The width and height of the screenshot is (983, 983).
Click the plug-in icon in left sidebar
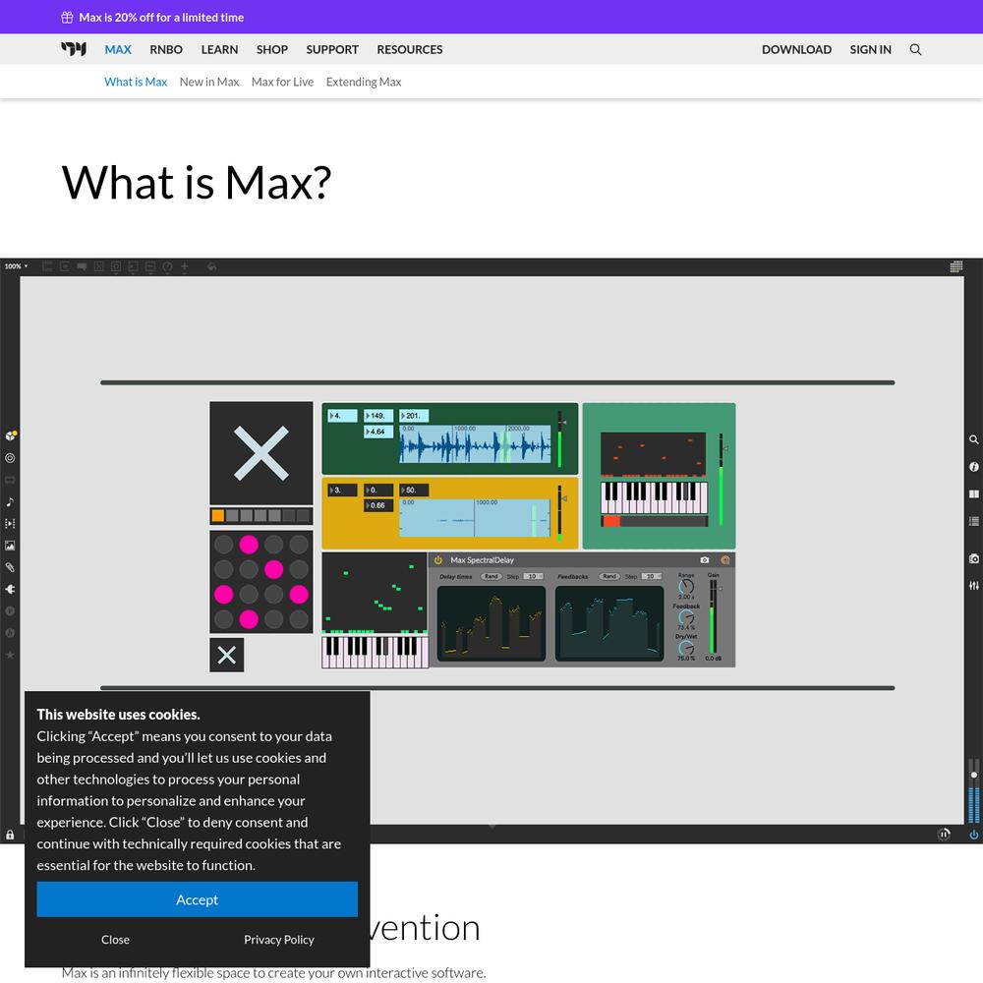point(10,589)
